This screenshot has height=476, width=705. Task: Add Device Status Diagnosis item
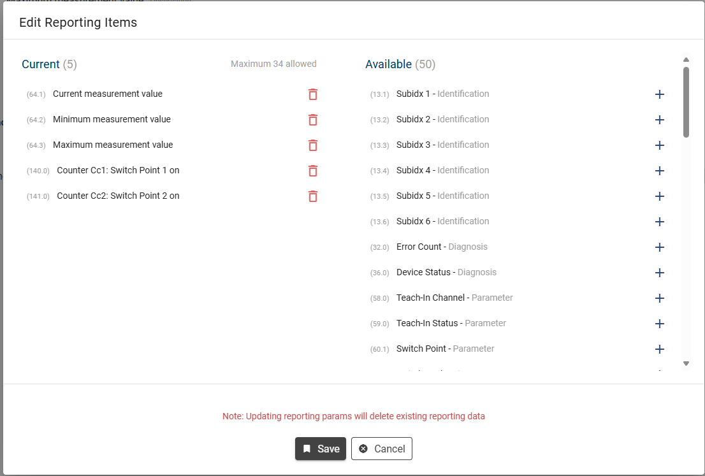660,273
